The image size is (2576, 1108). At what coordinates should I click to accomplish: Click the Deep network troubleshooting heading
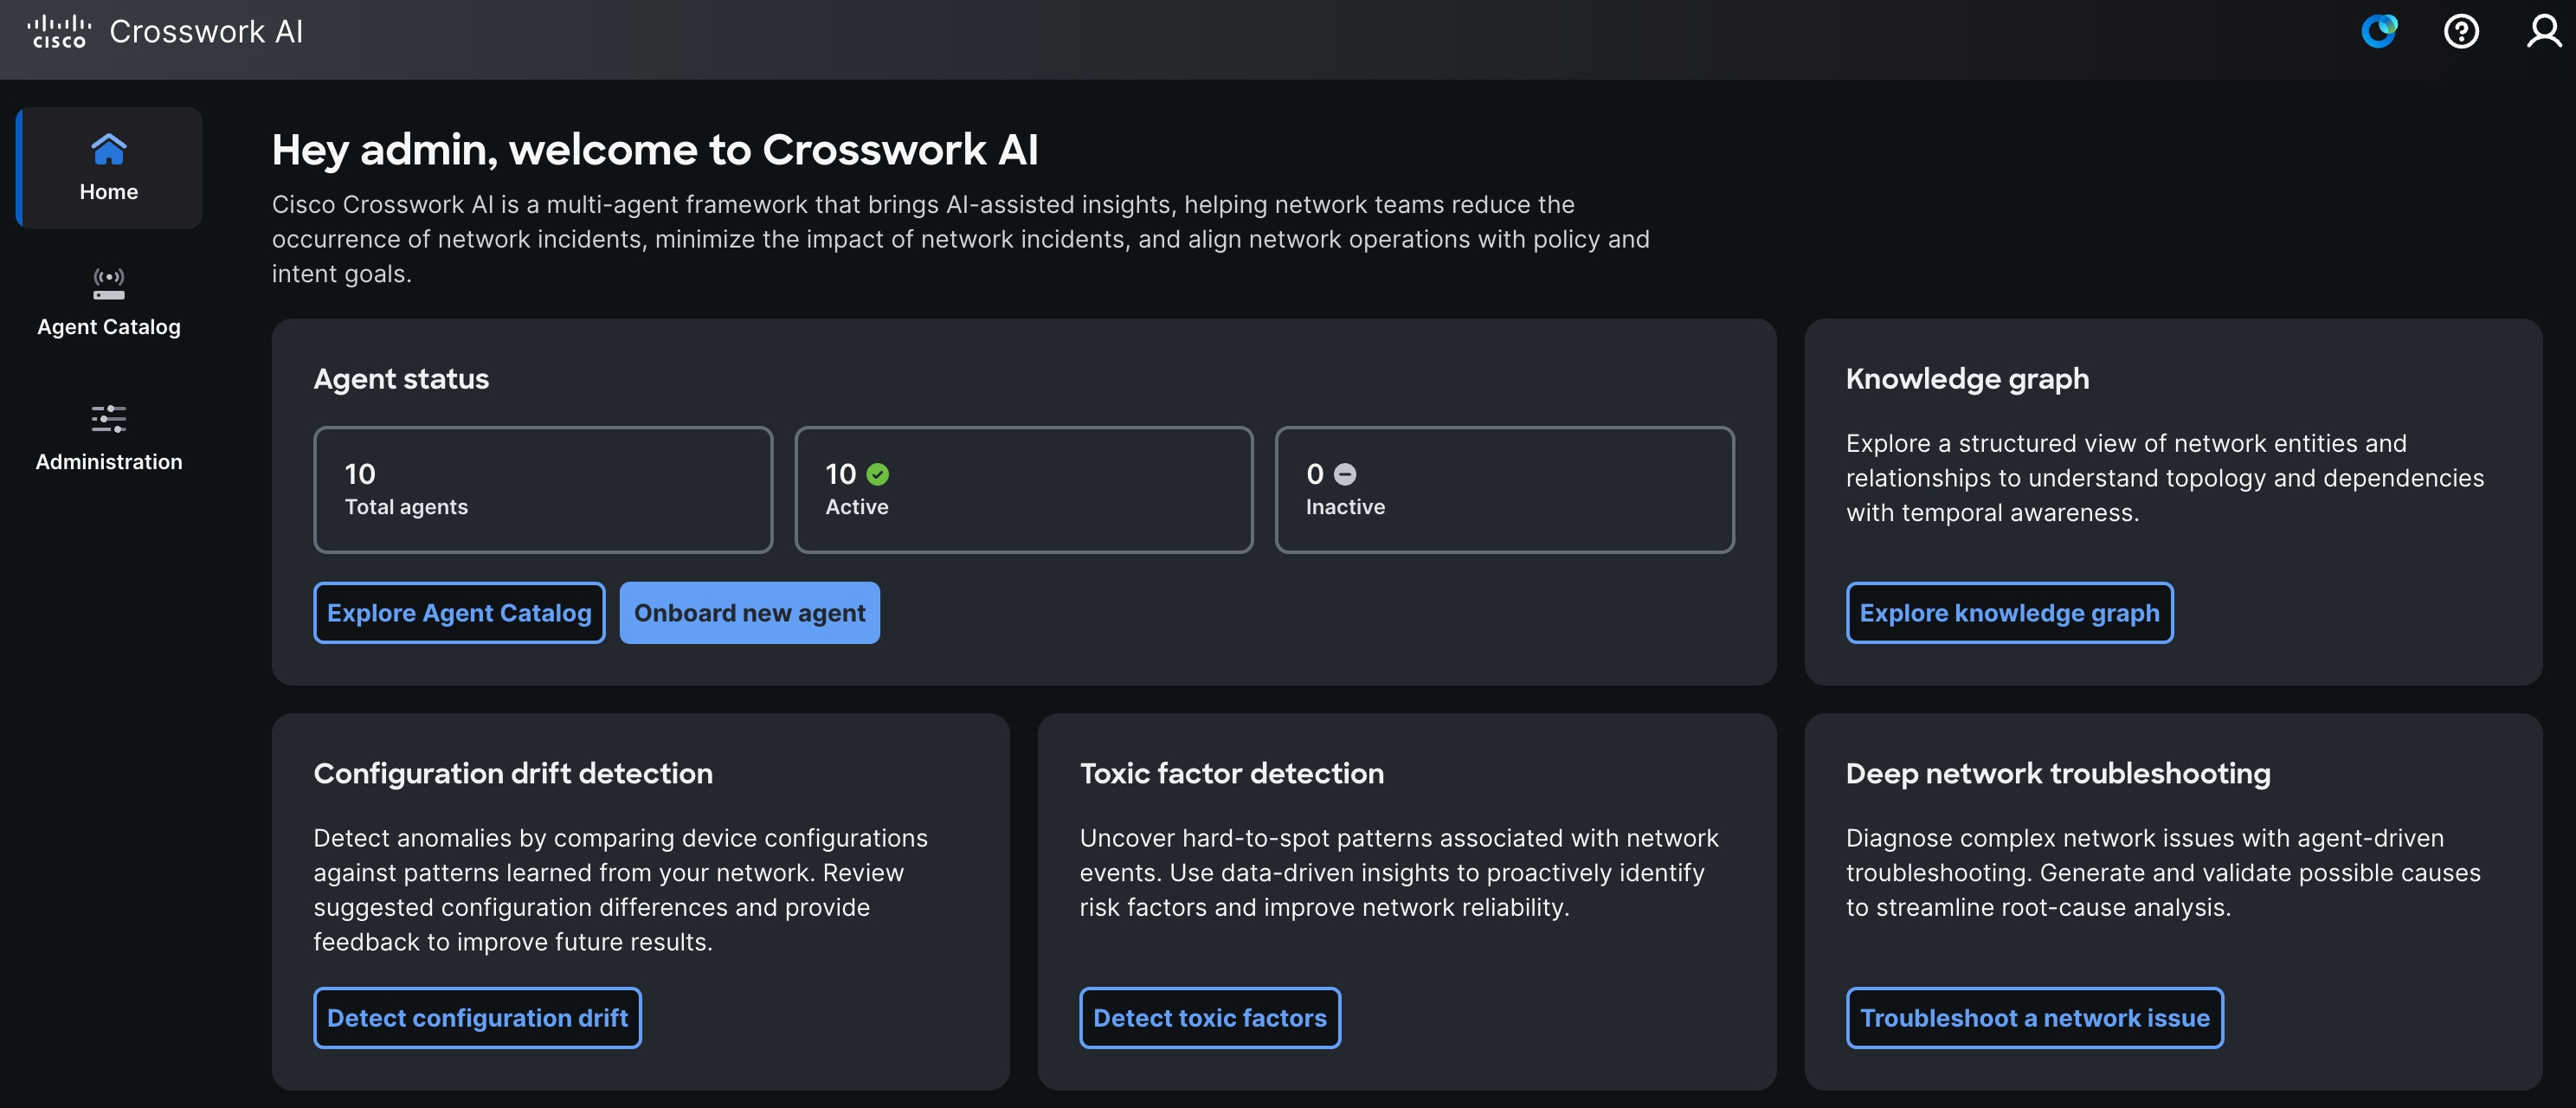2058,773
